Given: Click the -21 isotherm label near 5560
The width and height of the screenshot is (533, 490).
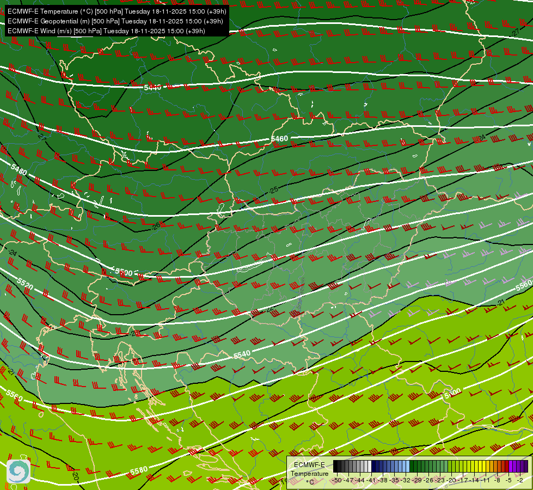Looking at the screenshot, I should (x=500, y=302).
